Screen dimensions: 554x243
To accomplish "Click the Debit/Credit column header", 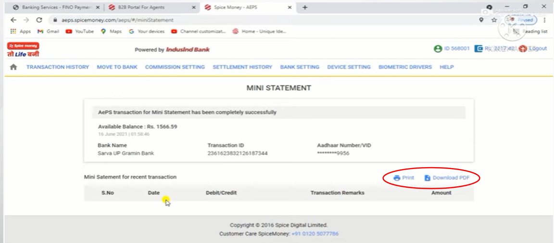I will (x=221, y=193).
